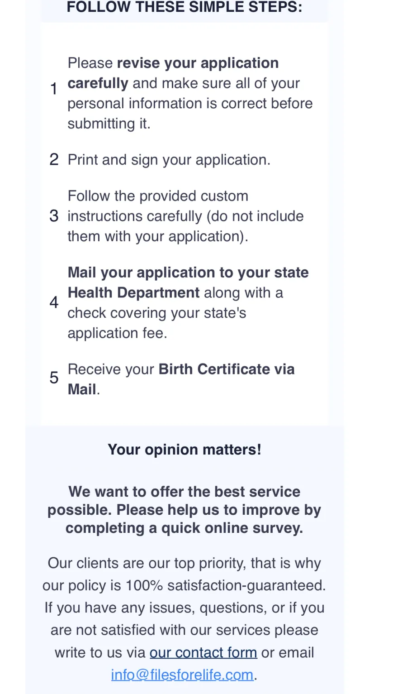
Task: Click 'Mail your application to your state' text
Action: [x=188, y=273]
